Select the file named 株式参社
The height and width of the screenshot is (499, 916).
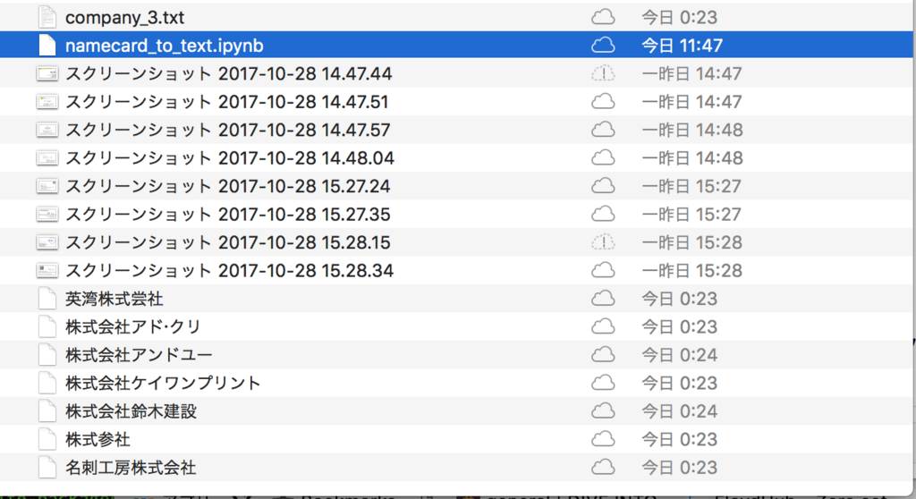[x=98, y=439]
